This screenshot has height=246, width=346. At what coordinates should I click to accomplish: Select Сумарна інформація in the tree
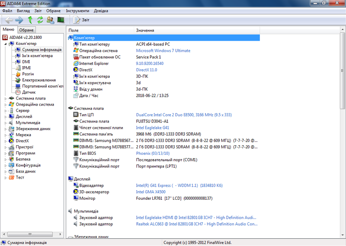click(x=42, y=50)
